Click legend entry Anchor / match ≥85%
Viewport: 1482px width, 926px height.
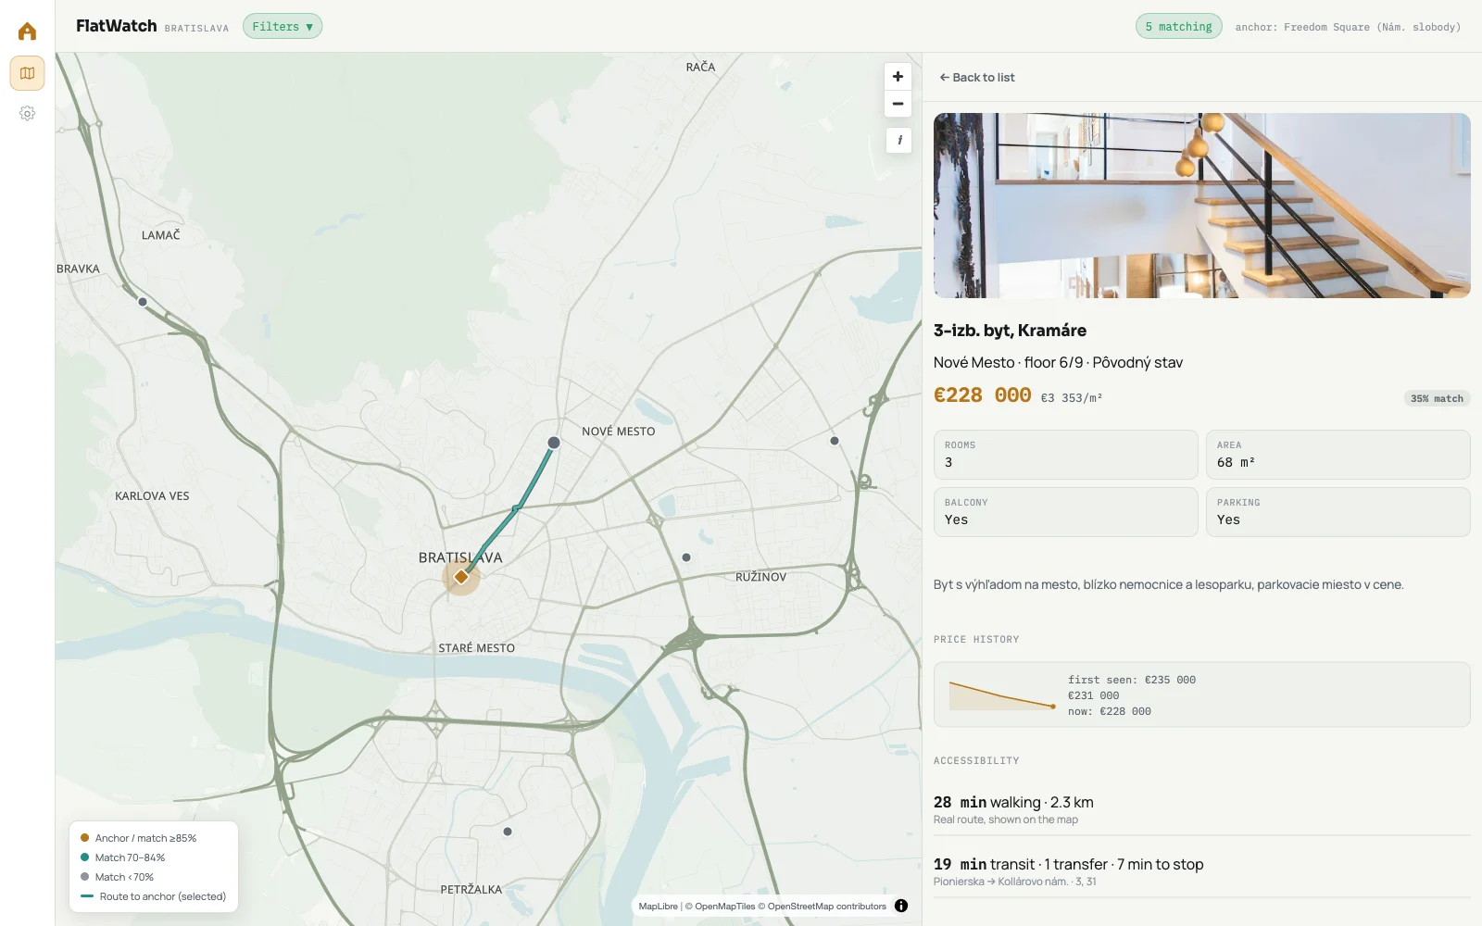point(138,838)
